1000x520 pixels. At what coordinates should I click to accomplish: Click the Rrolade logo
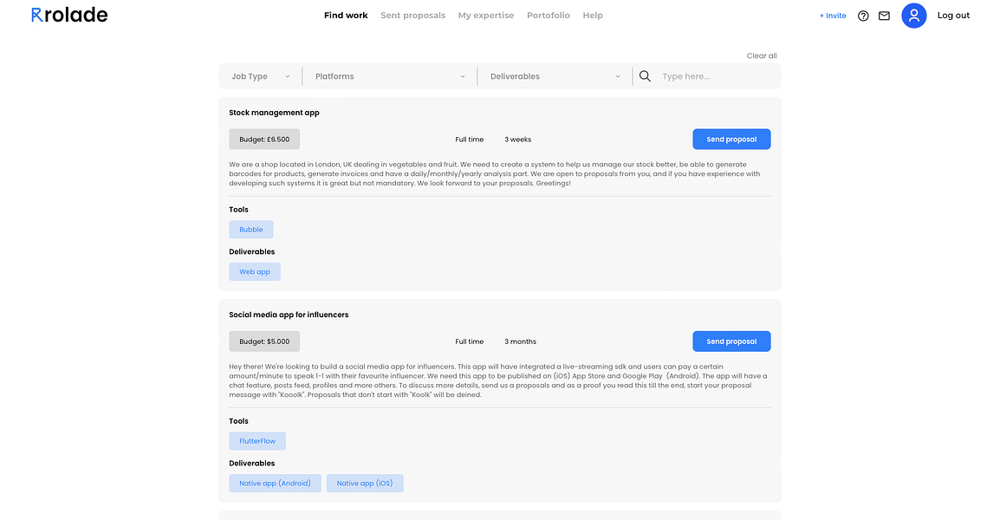tap(69, 15)
